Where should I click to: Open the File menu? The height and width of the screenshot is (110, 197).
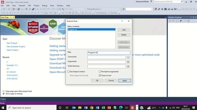point(2,5)
